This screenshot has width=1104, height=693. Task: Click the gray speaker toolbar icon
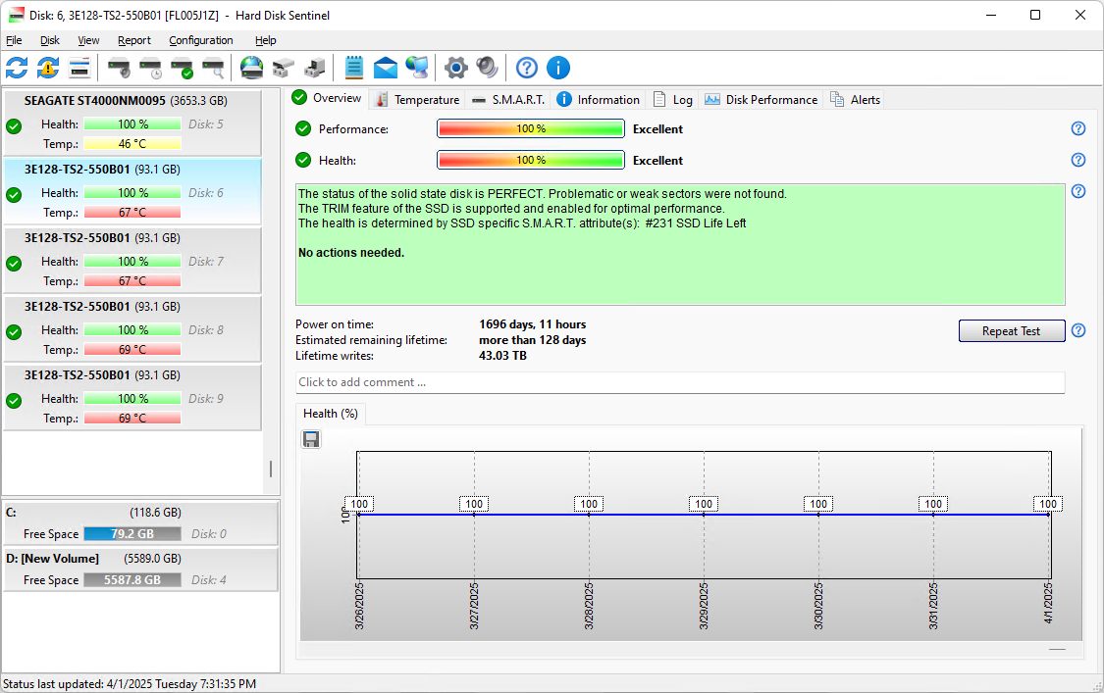tap(487, 69)
